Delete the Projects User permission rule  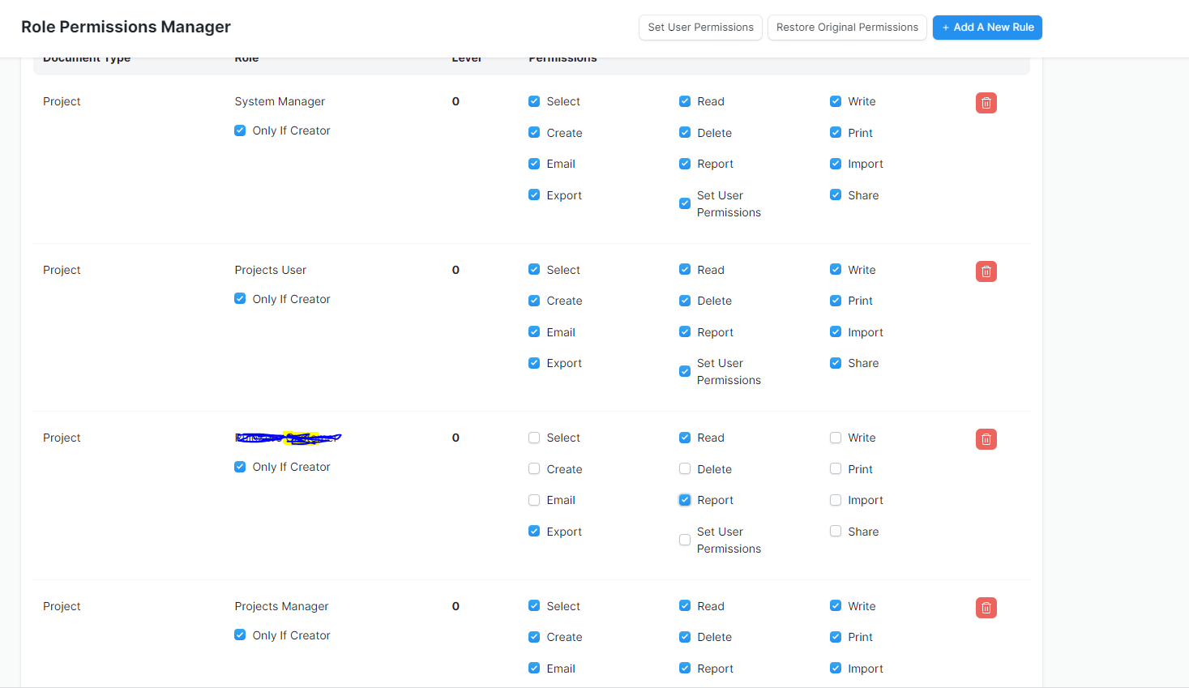click(986, 271)
